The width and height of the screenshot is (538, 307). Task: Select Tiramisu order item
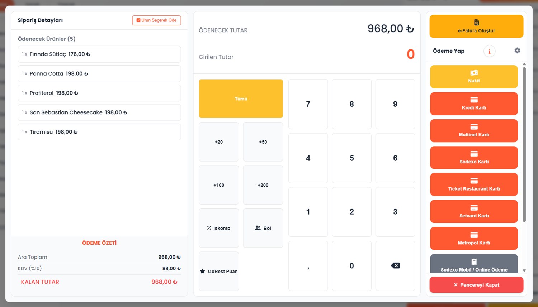pos(99,132)
